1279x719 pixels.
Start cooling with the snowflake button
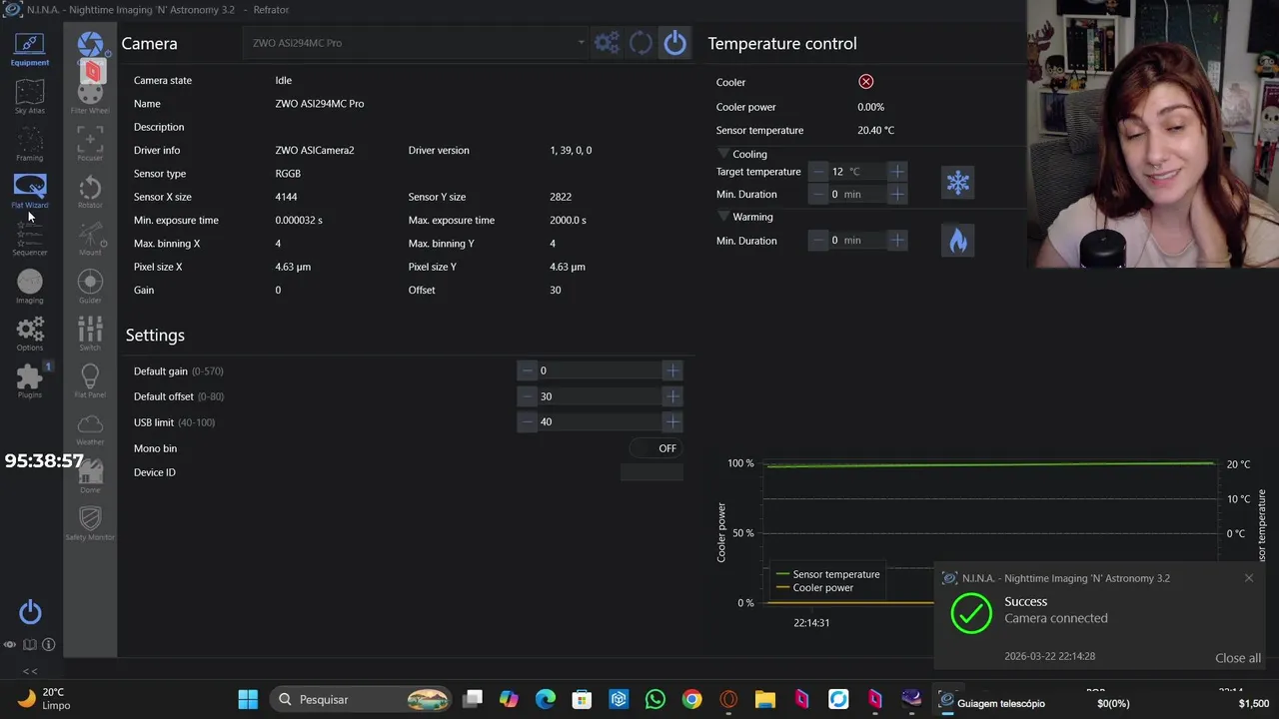click(958, 182)
